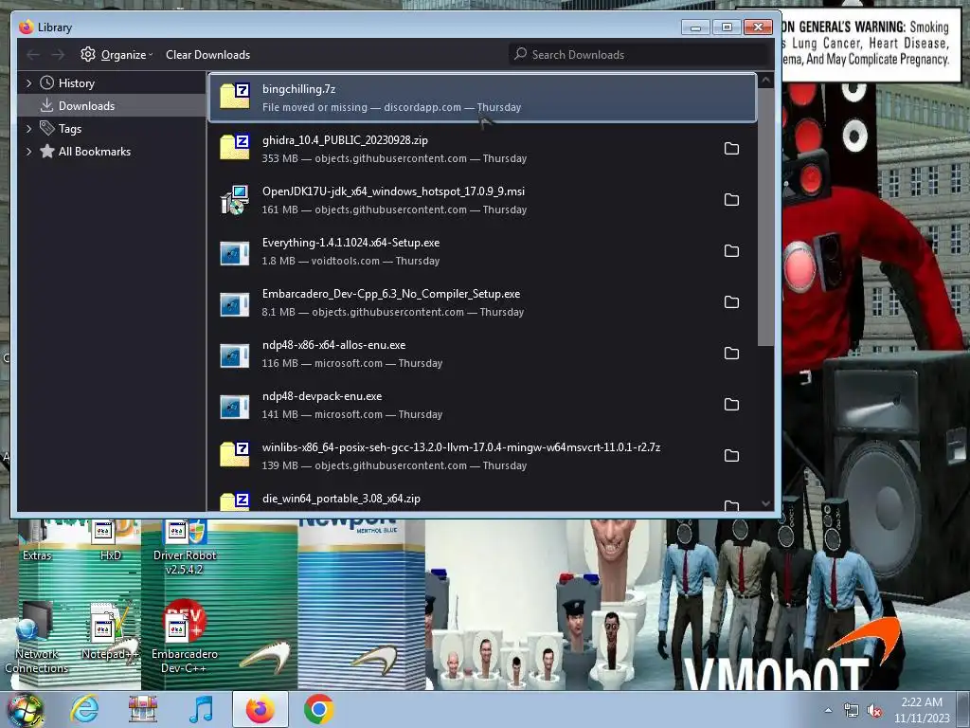The image size is (970, 728).
Task: Select bingchilling.7z file name
Action: [x=298, y=89]
